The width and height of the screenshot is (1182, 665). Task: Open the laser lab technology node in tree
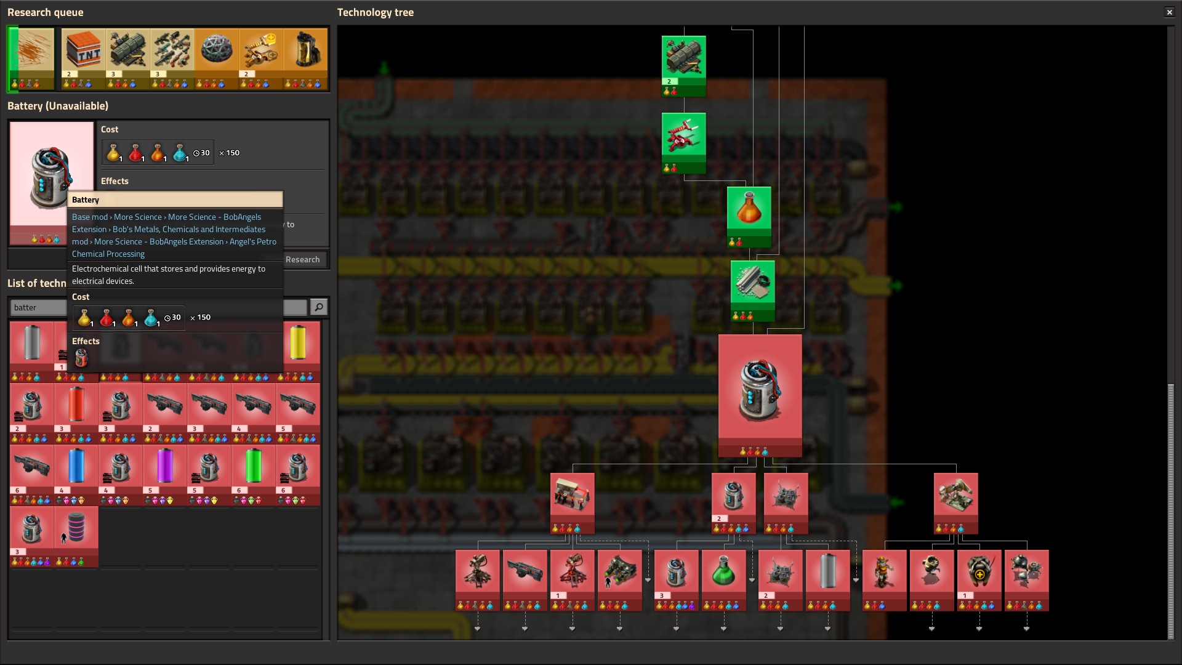pyautogui.click(x=572, y=503)
